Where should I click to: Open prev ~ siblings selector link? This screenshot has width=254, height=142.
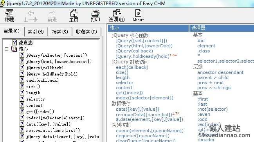click(214, 88)
